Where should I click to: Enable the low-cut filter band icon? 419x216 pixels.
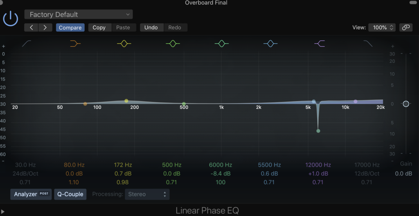click(27, 44)
